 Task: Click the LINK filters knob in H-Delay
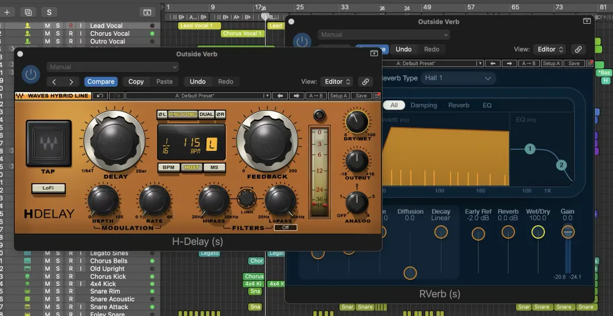246,199
